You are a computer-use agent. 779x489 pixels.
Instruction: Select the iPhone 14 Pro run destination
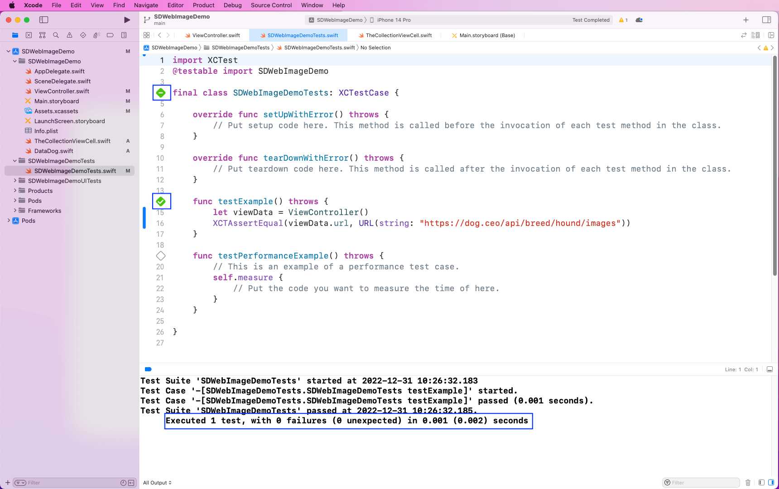tap(393, 20)
